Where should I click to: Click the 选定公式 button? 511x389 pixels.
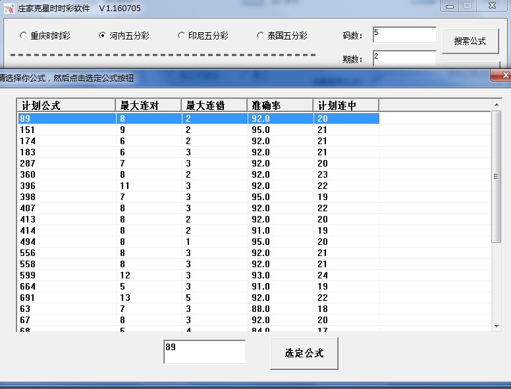tap(304, 353)
